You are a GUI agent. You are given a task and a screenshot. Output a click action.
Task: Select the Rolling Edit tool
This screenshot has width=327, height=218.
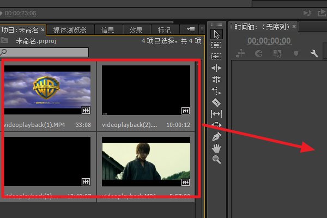(x=216, y=80)
